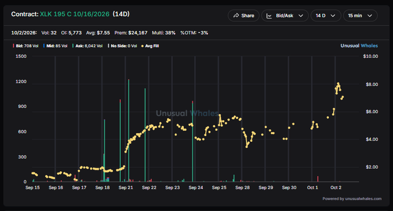Click the yellow Avg Fill legend dot
Viewport: 393px width, 211px height.
click(x=142, y=46)
